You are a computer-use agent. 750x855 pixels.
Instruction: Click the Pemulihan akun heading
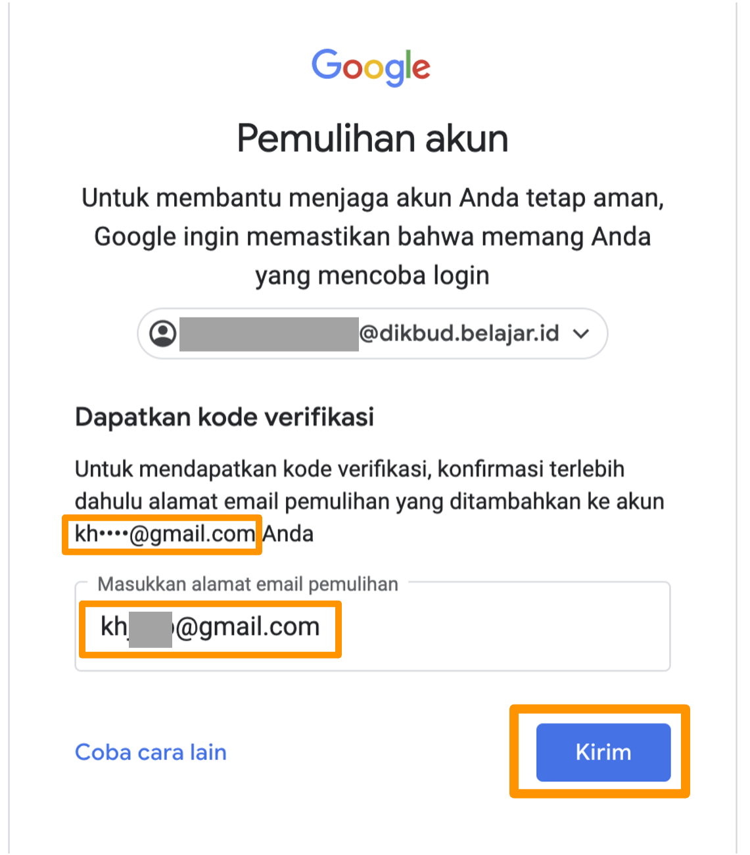click(373, 138)
